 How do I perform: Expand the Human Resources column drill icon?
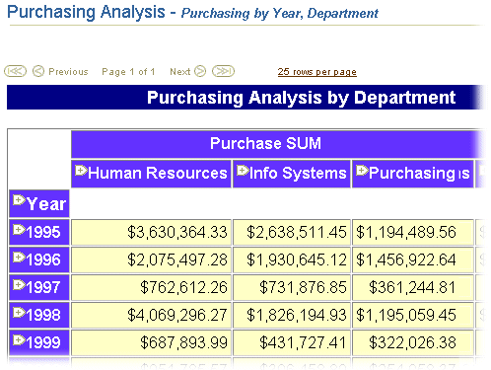(81, 171)
